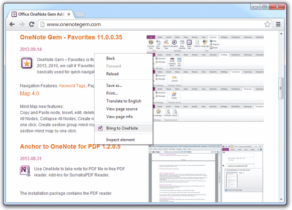Open the Anchor to OneNote PDF screenshot thumbnail
The height and width of the screenshot is (210, 292).
click(206, 173)
